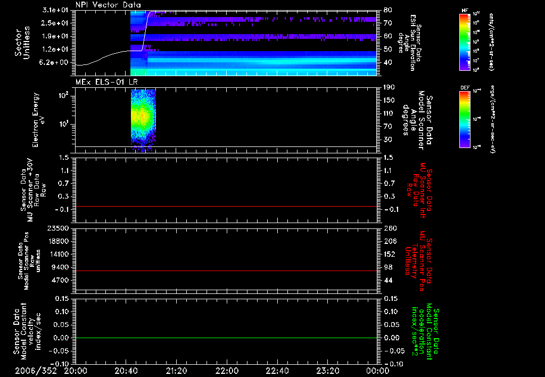Screen dimensions: 545x377
Task: Click the "9400" scanner position tick label
Action: 60,267
